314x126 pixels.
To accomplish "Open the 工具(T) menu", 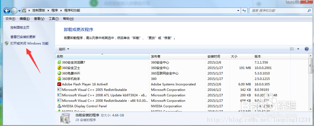I will point(54,19).
